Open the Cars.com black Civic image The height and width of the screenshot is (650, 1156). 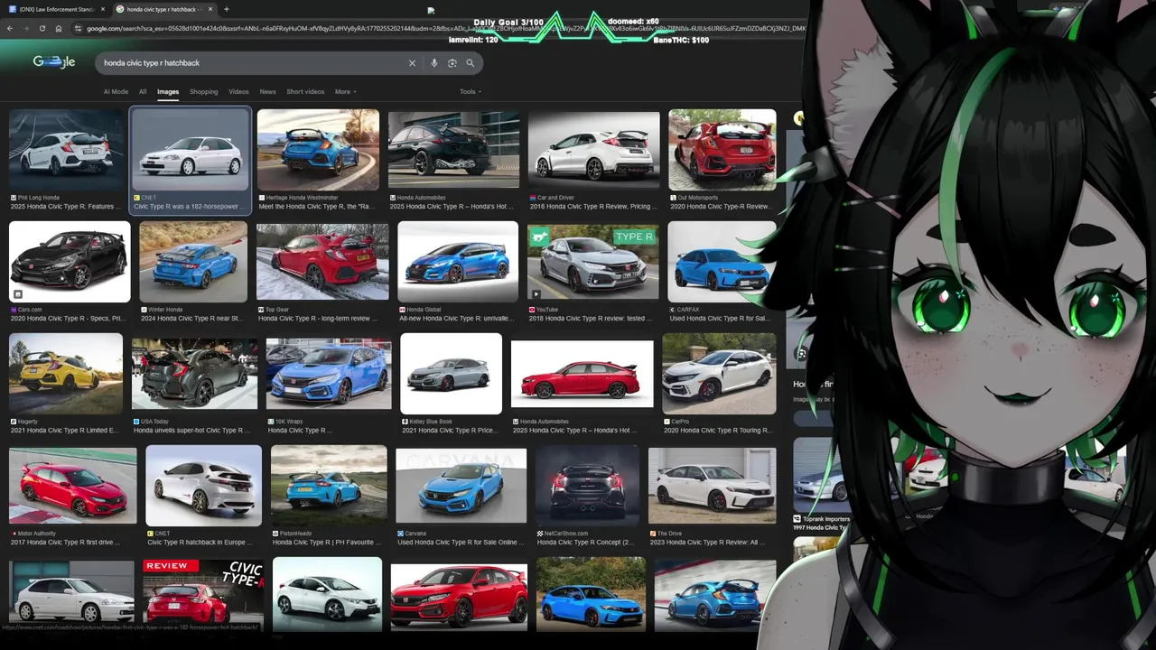coord(70,262)
